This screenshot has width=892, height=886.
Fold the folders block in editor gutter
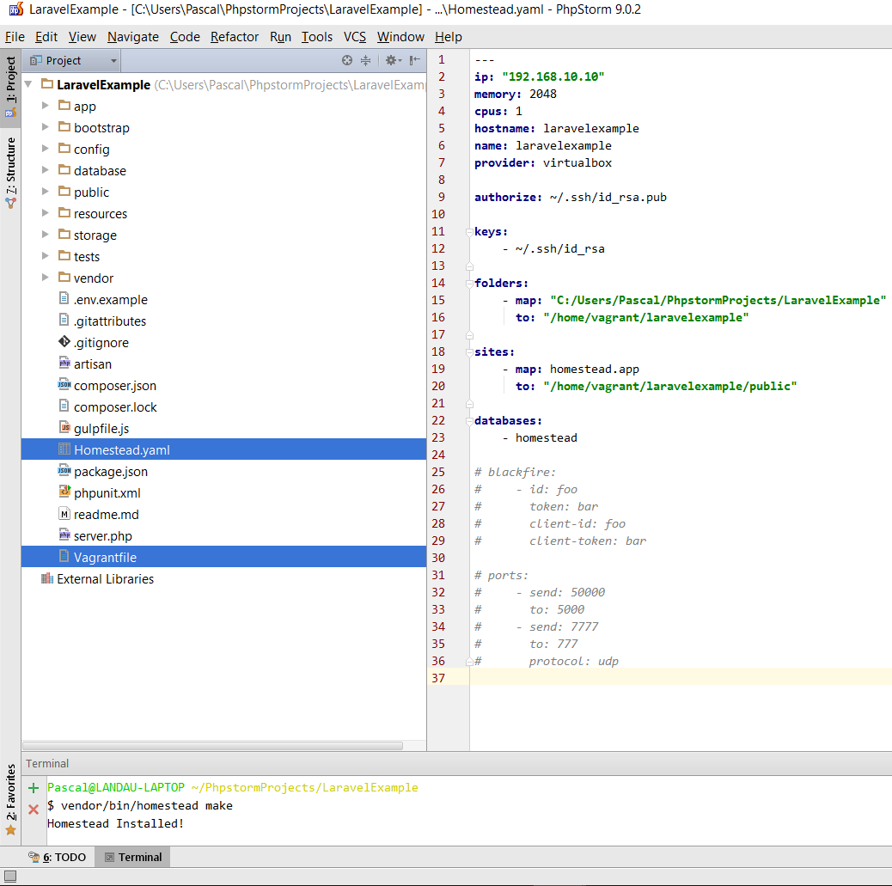tap(469, 283)
